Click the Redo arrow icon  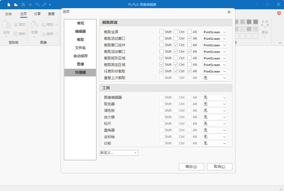(44, 5)
